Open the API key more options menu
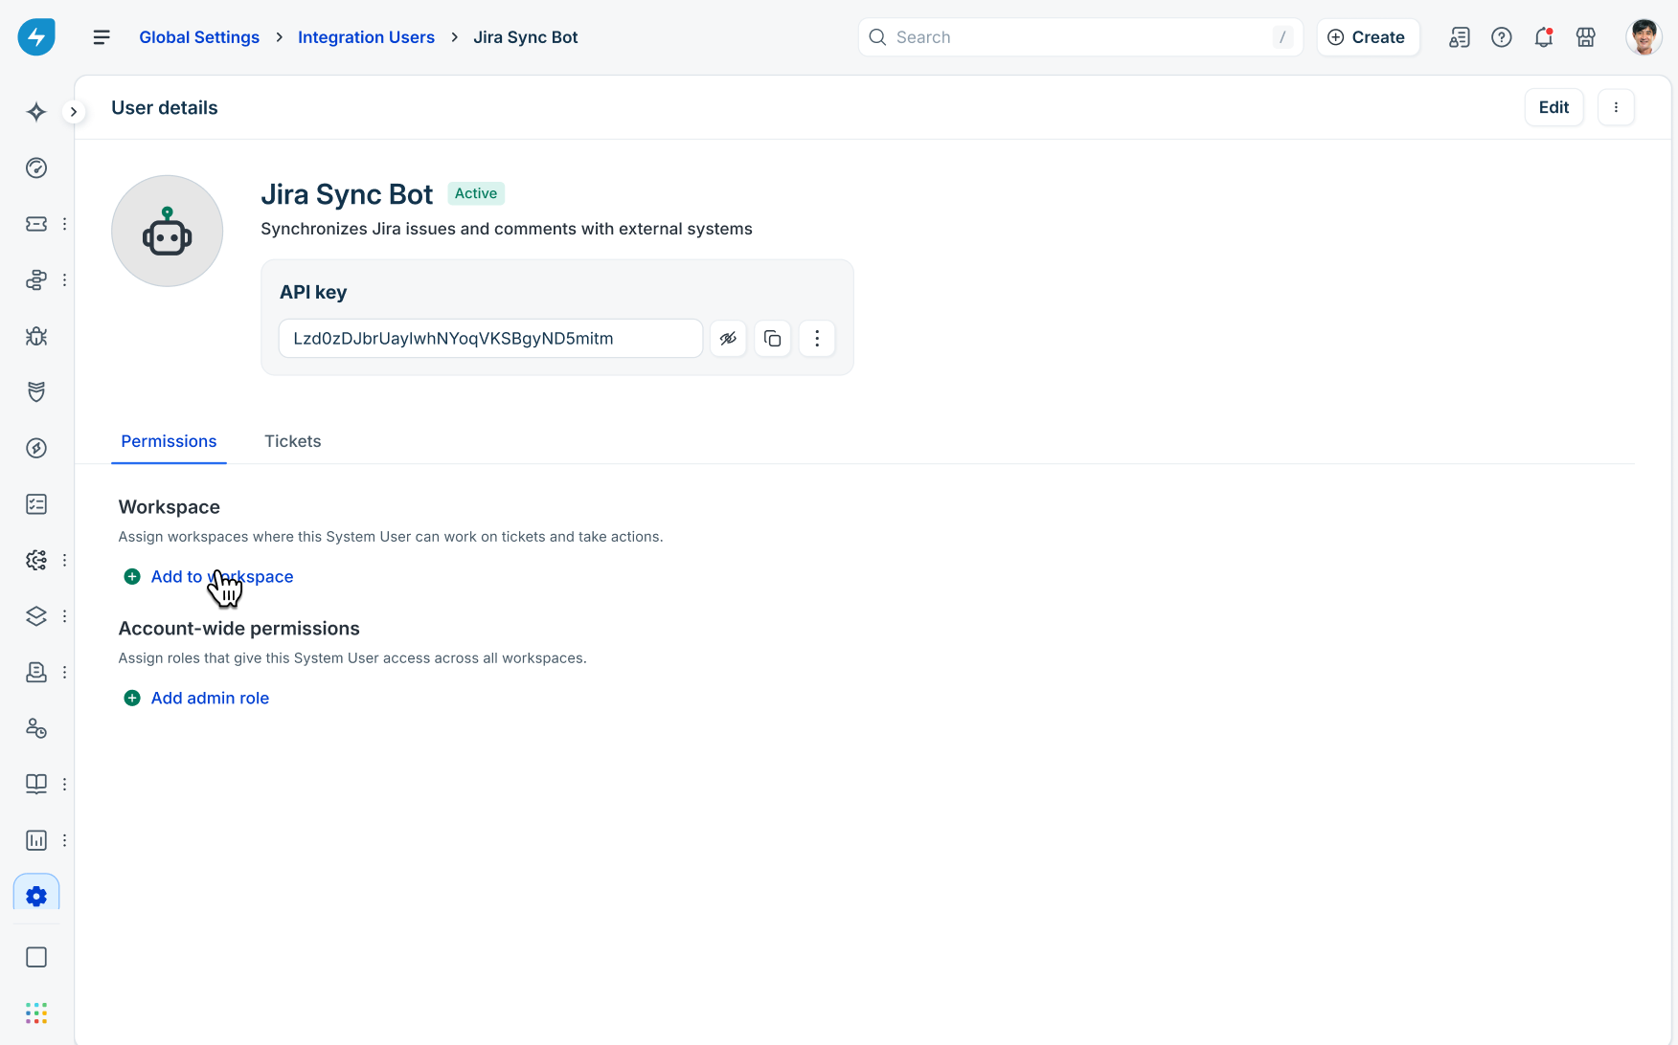 [817, 339]
